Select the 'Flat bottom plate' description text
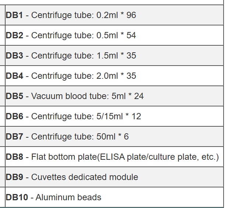 (x=125, y=157)
